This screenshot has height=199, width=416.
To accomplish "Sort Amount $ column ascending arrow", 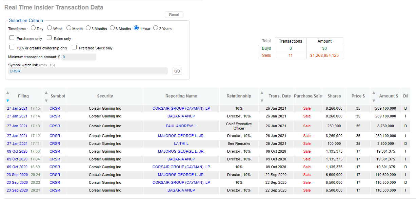I will [374, 93].
